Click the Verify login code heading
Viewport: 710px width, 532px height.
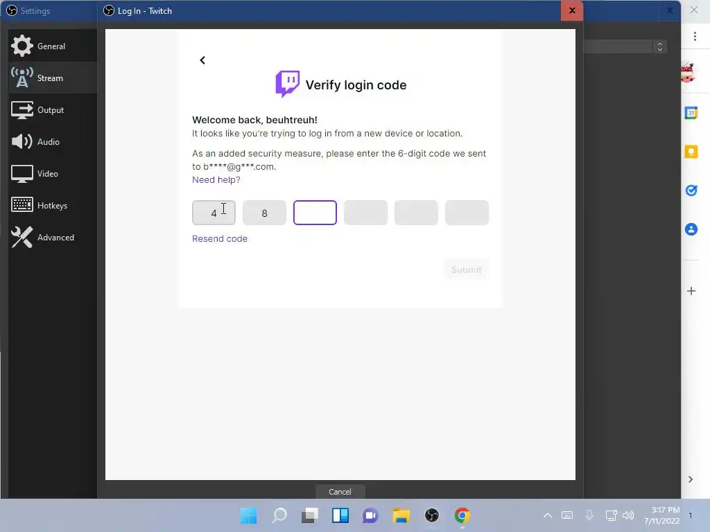coord(356,85)
